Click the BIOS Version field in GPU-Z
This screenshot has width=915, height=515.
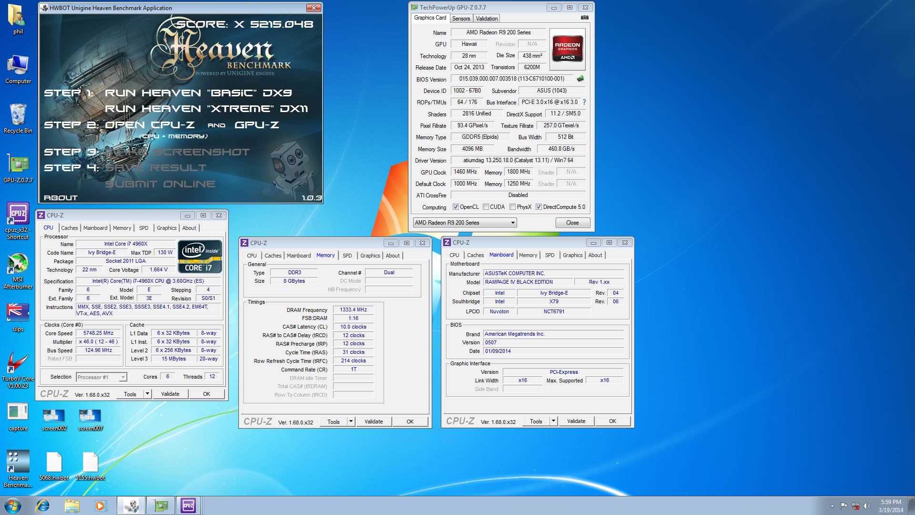click(512, 79)
